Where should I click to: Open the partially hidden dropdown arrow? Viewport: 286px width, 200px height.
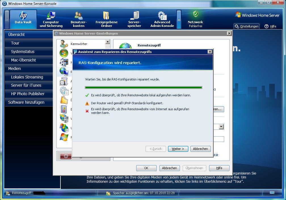click(x=221, y=127)
